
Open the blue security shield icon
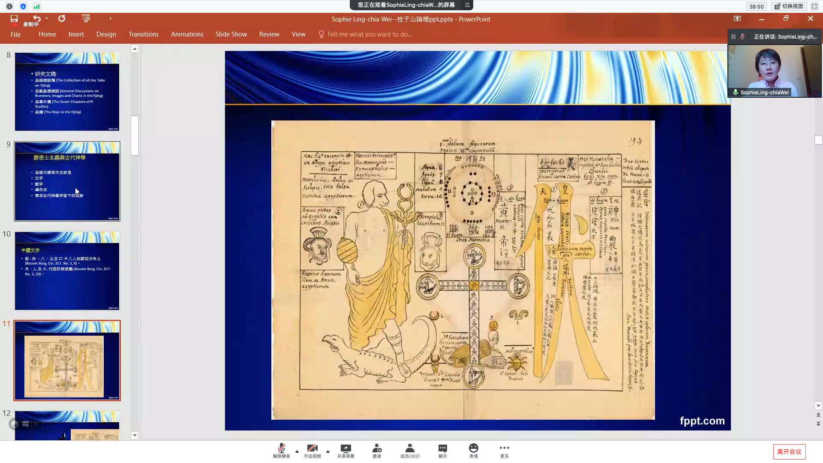(x=23, y=6)
